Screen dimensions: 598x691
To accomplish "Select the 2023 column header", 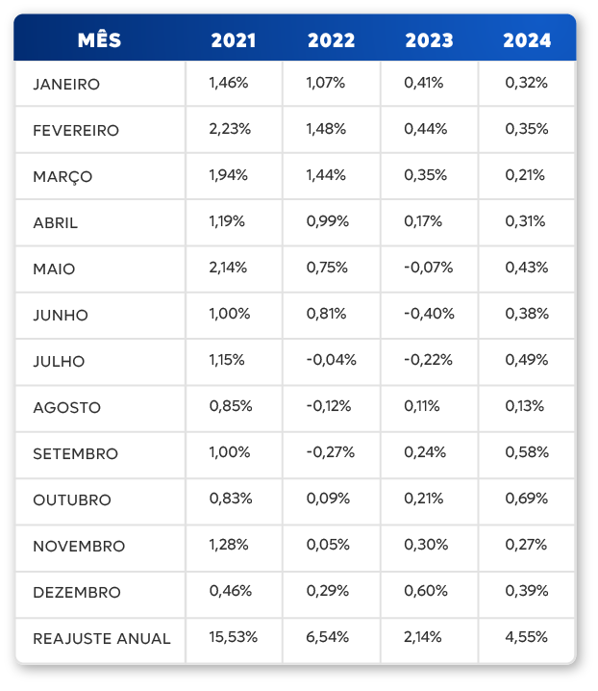I will [x=429, y=40].
